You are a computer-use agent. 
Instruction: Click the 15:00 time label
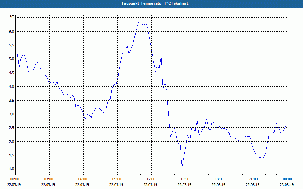(186, 179)
